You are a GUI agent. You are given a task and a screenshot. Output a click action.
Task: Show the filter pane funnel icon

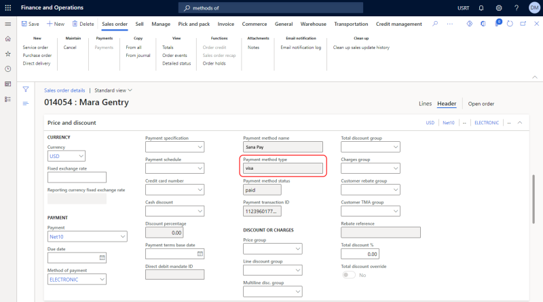pyautogui.click(x=26, y=89)
